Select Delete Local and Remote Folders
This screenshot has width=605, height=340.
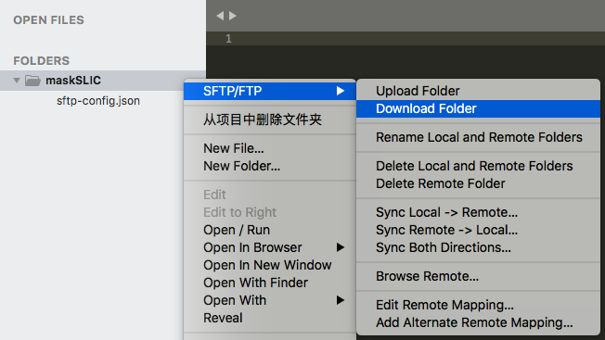point(478,166)
